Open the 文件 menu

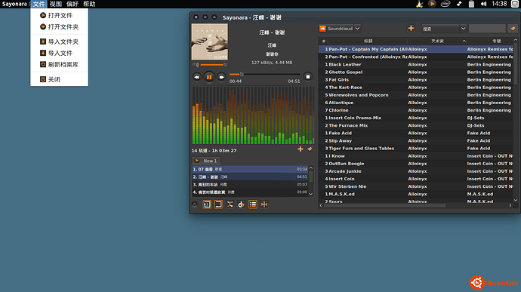(39, 4)
